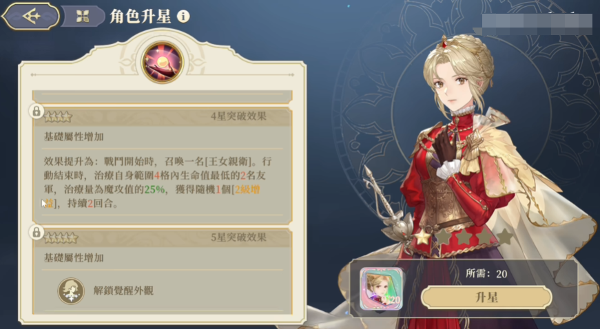Open the 5星突破效果 header

point(163,237)
